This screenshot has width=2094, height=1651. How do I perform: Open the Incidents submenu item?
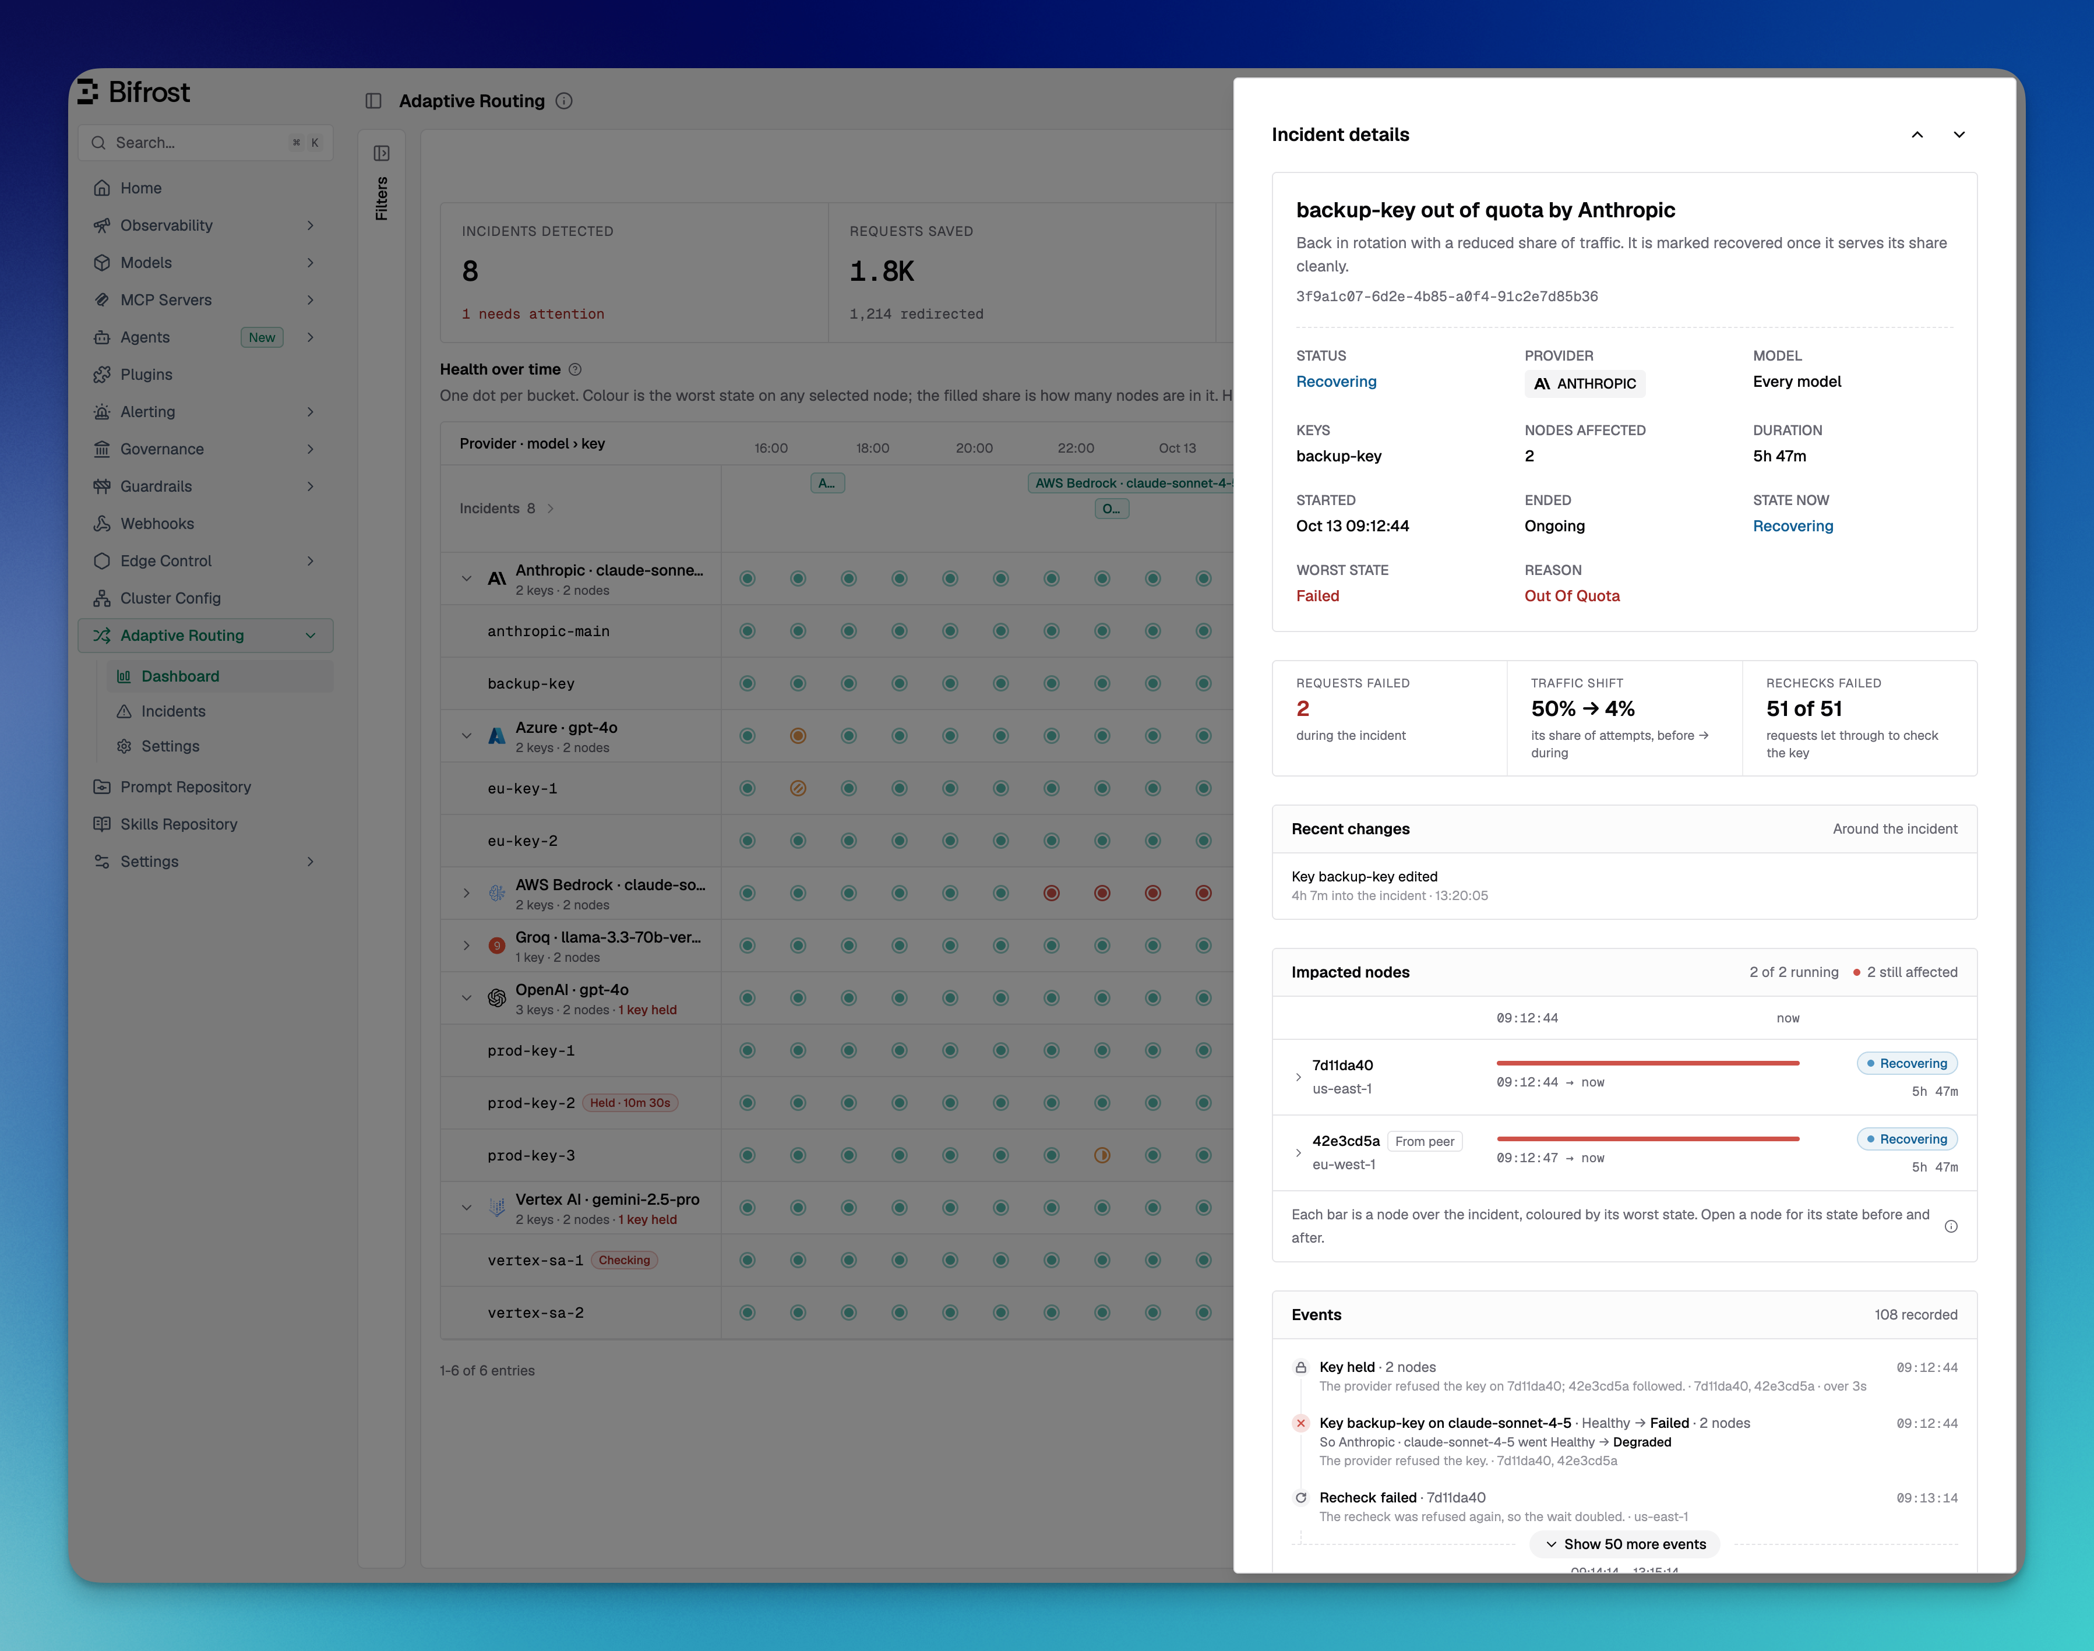click(220, 711)
